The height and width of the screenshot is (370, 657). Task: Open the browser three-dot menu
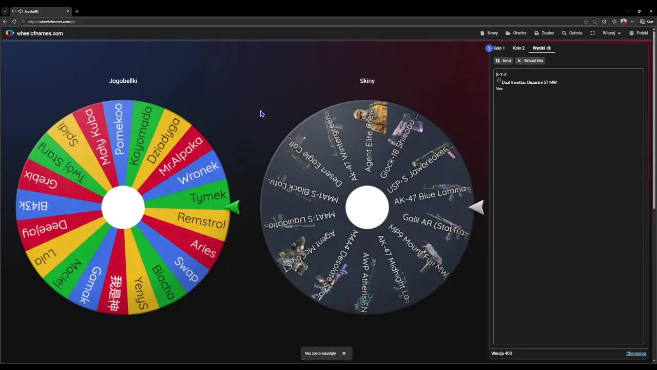tap(633, 22)
